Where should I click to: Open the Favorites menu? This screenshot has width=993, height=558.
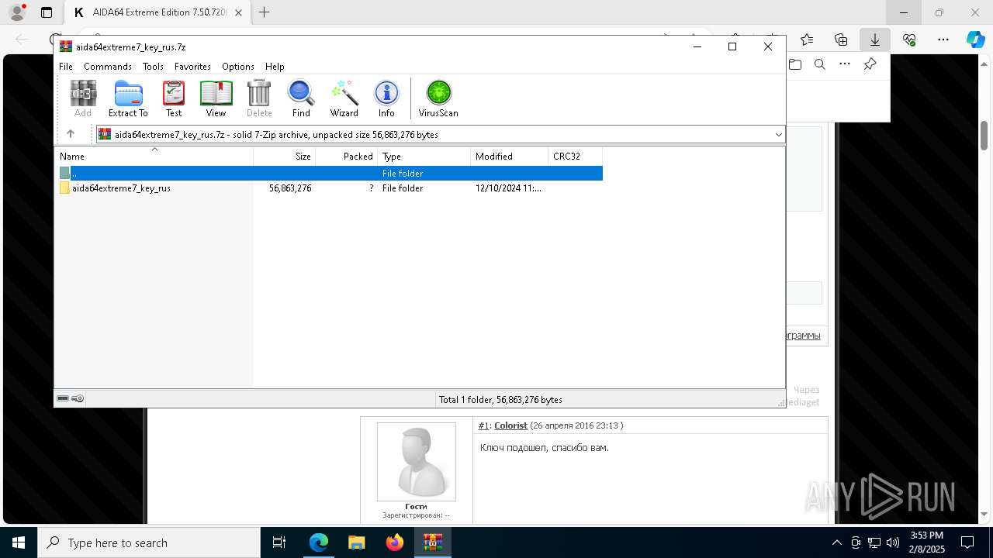[192, 67]
